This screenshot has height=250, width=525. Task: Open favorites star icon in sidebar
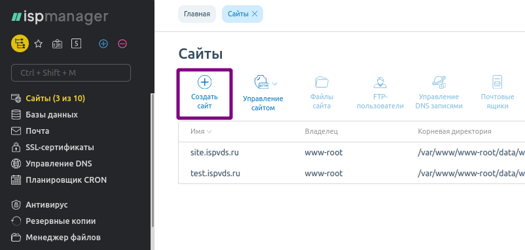click(39, 44)
